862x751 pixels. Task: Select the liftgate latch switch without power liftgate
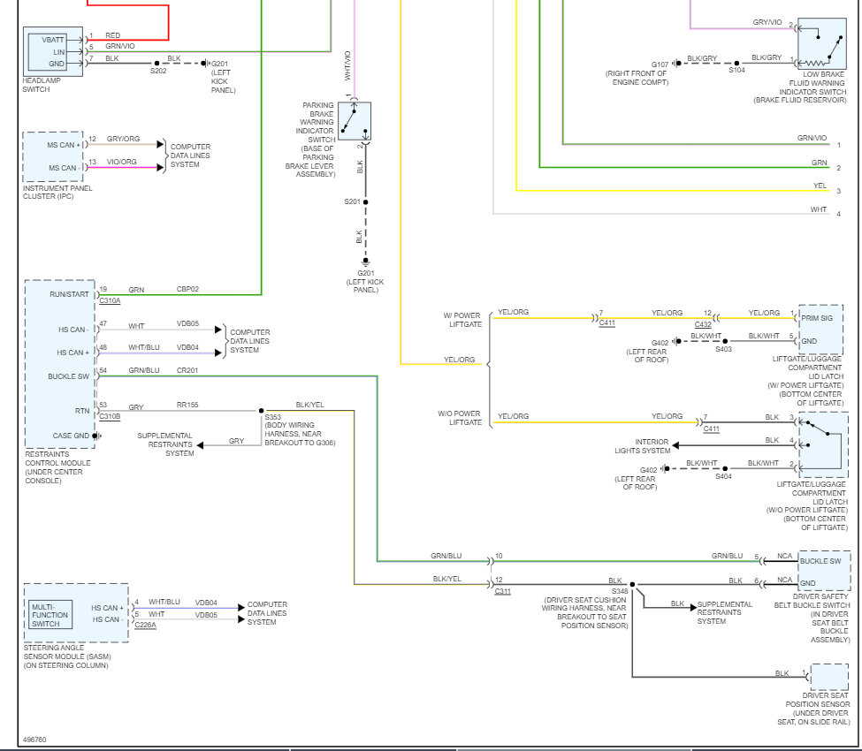click(x=824, y=439)
